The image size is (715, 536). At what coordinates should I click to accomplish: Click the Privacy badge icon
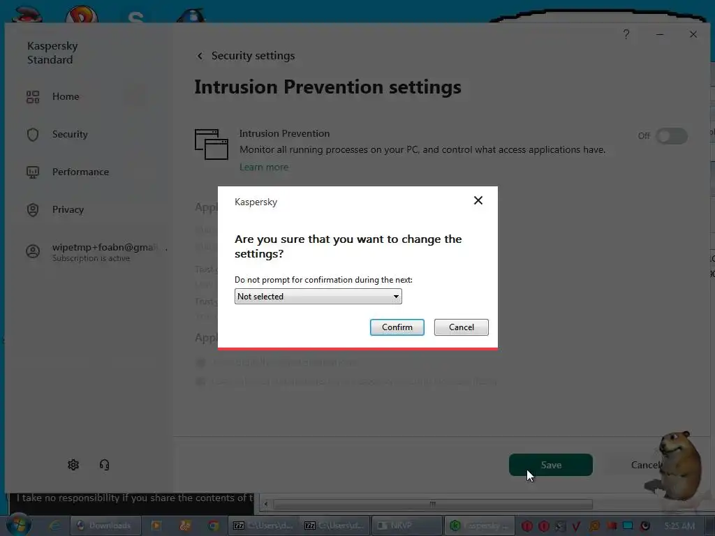(x=33, y=209)
